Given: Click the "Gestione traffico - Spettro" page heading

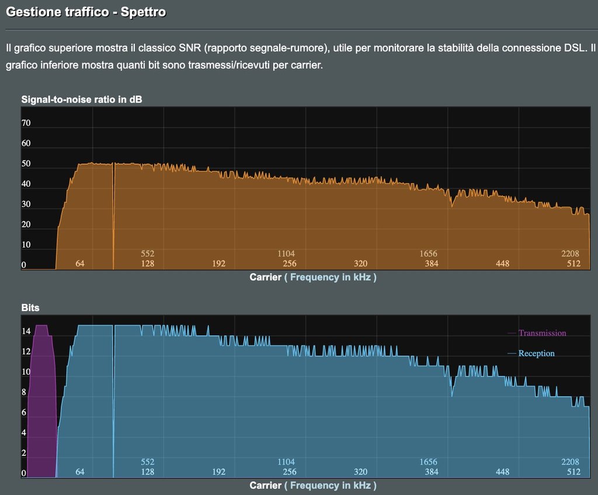Looking at the screenshot, I should [86, 12].
